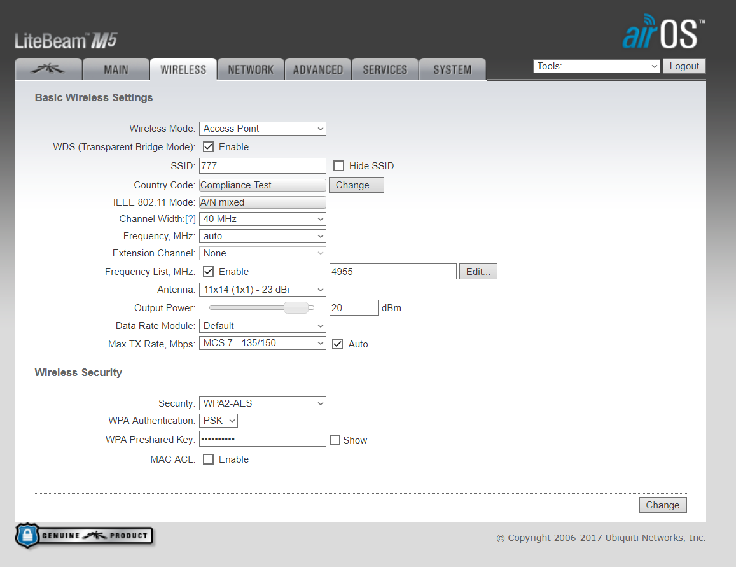Toggle Frequency List Enable checkbox
Image resolution: width=736 pixels, height=567 pixels.
click(x=209, y=271)
